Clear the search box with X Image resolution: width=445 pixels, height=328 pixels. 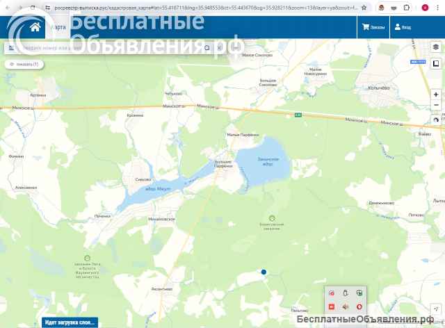pos(220,48)
